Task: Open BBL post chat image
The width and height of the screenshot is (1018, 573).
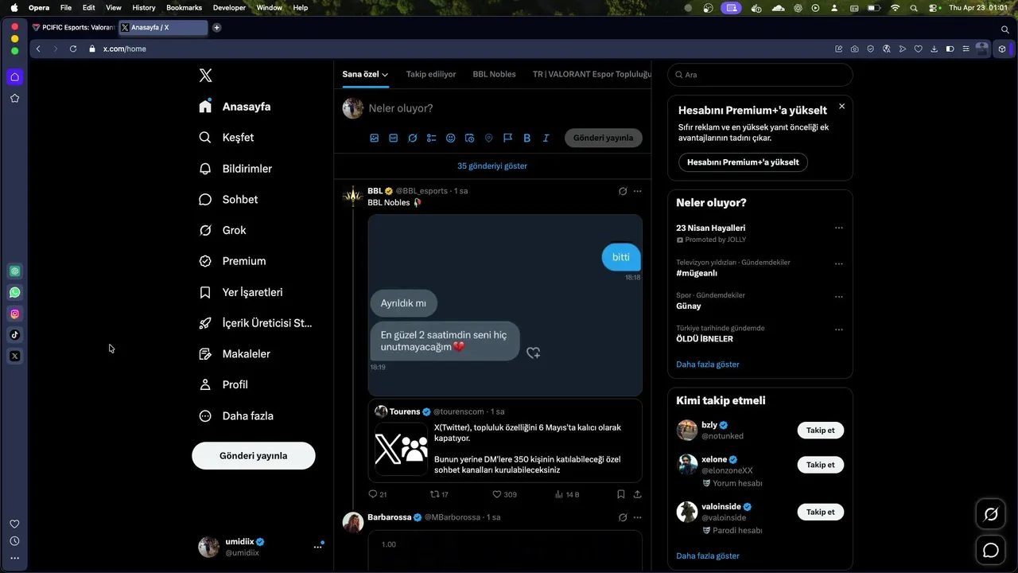Action: click(x=505, y=305)
